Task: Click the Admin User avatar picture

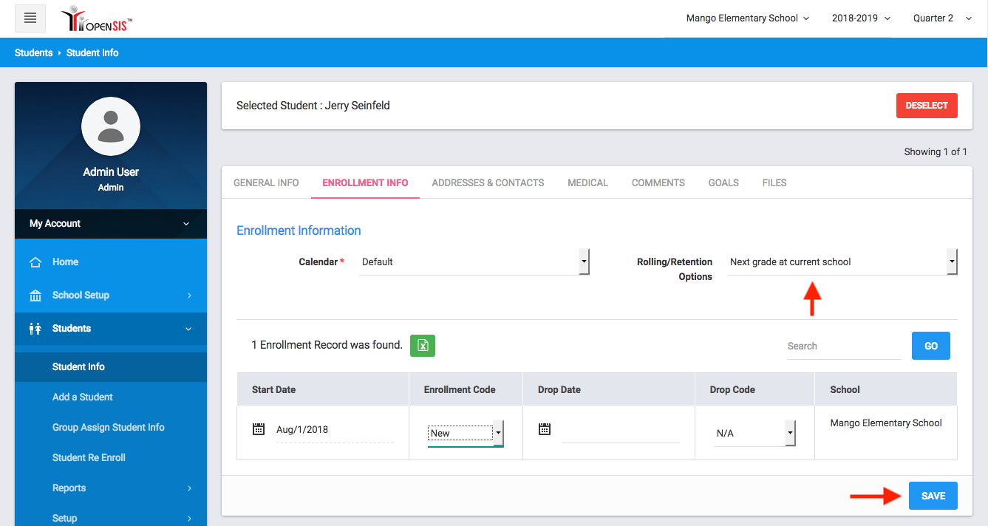Action: coord(111,126)
